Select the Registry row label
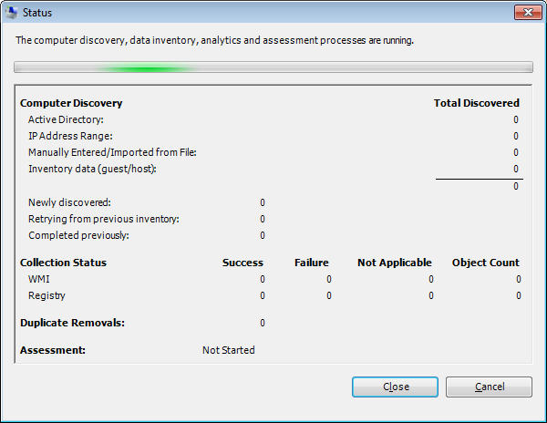The width and height of the screenshot is (547, 423). (x=46, y=295)
